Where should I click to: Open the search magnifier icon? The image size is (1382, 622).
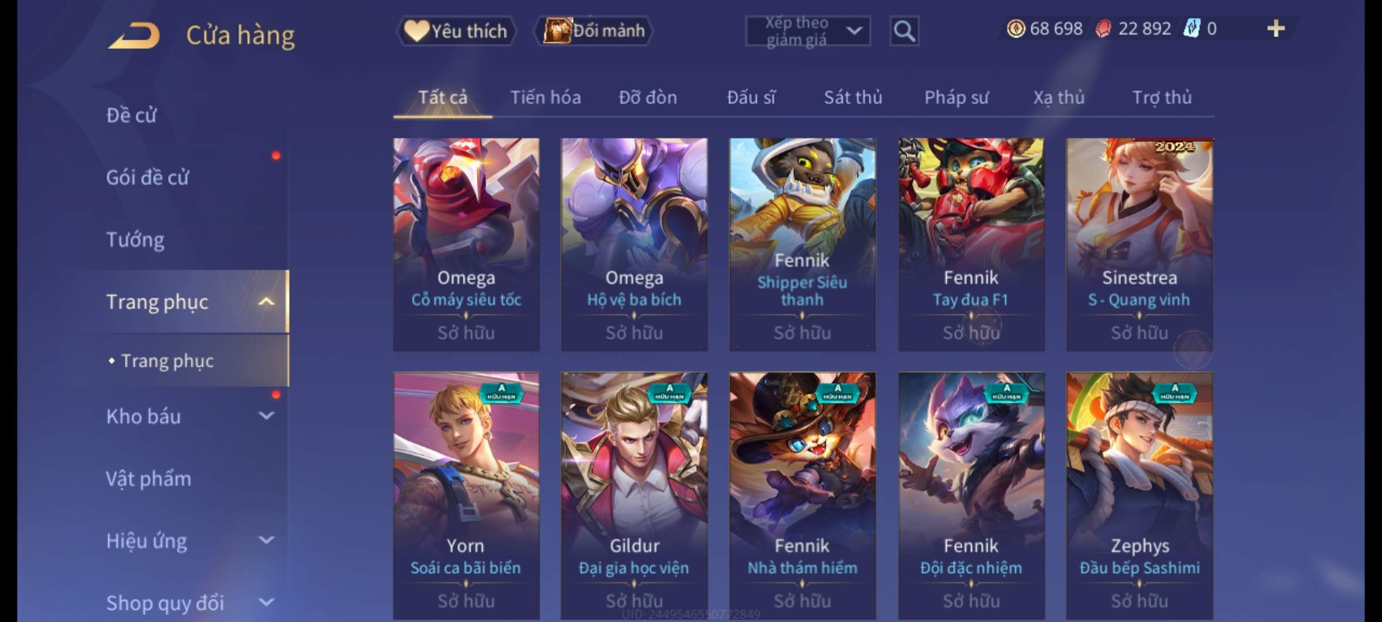pyautogui.click(x=904, y=31)
